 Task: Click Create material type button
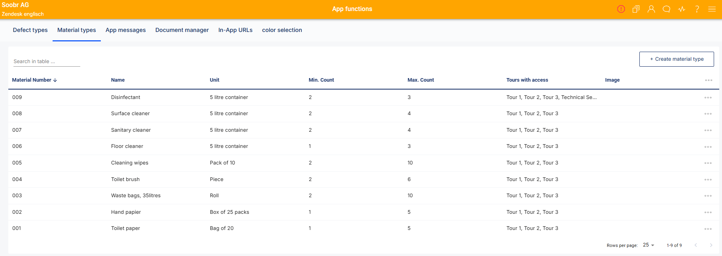pyautogui.click(x=676, y=59)
